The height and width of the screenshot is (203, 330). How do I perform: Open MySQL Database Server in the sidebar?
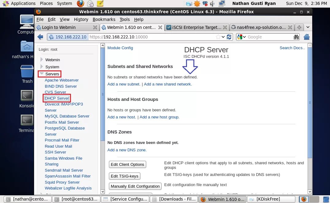pyautogui.click(x=67, y=116)
